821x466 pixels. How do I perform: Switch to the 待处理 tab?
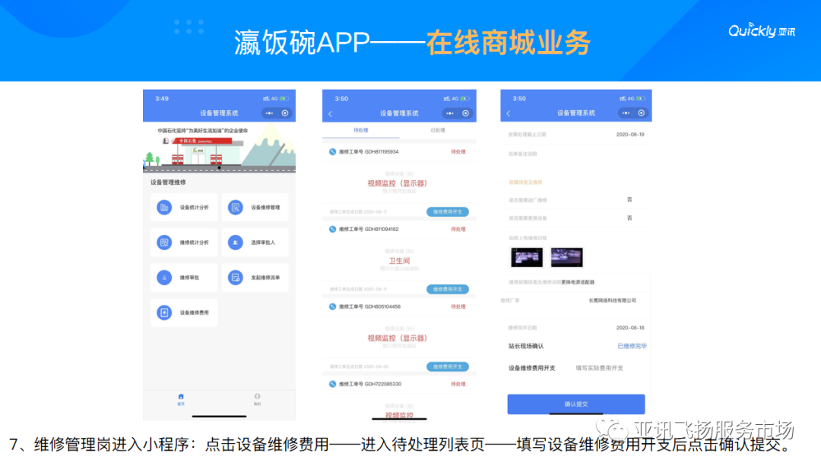(361, 131)
